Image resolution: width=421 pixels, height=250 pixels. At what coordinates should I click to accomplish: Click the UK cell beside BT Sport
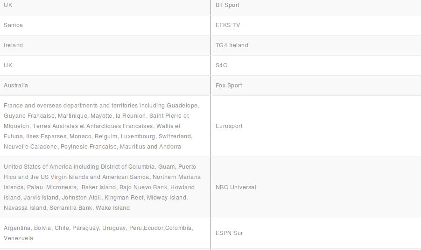point(8,5)
